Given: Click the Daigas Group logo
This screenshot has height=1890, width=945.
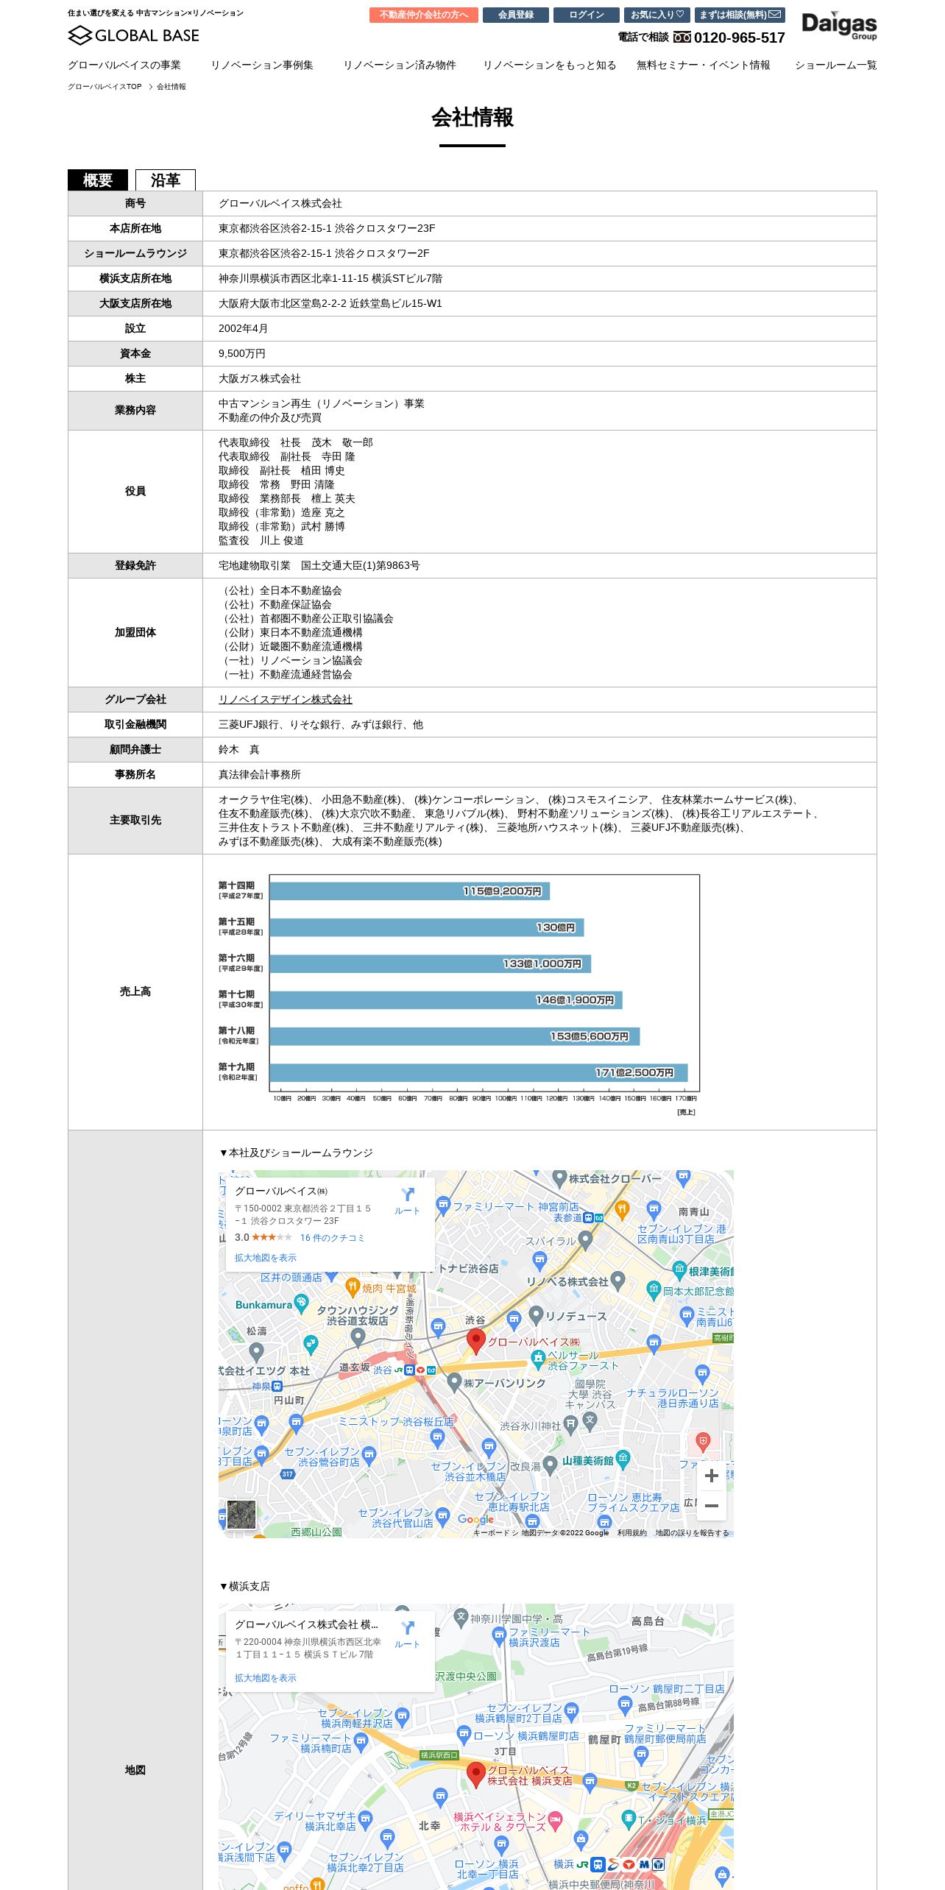Looking at the screenshot, I should point(839,25).
